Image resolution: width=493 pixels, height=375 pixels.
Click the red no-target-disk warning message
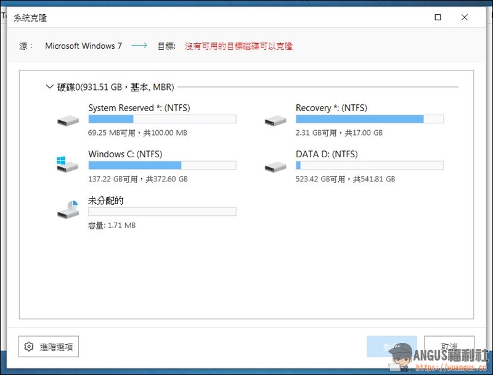[x=238, y=46]
